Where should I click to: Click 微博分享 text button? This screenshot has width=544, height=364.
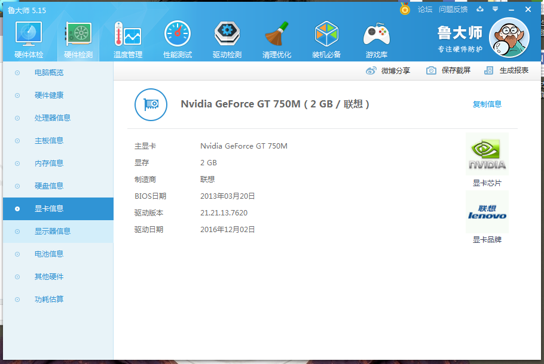point(396,70)
